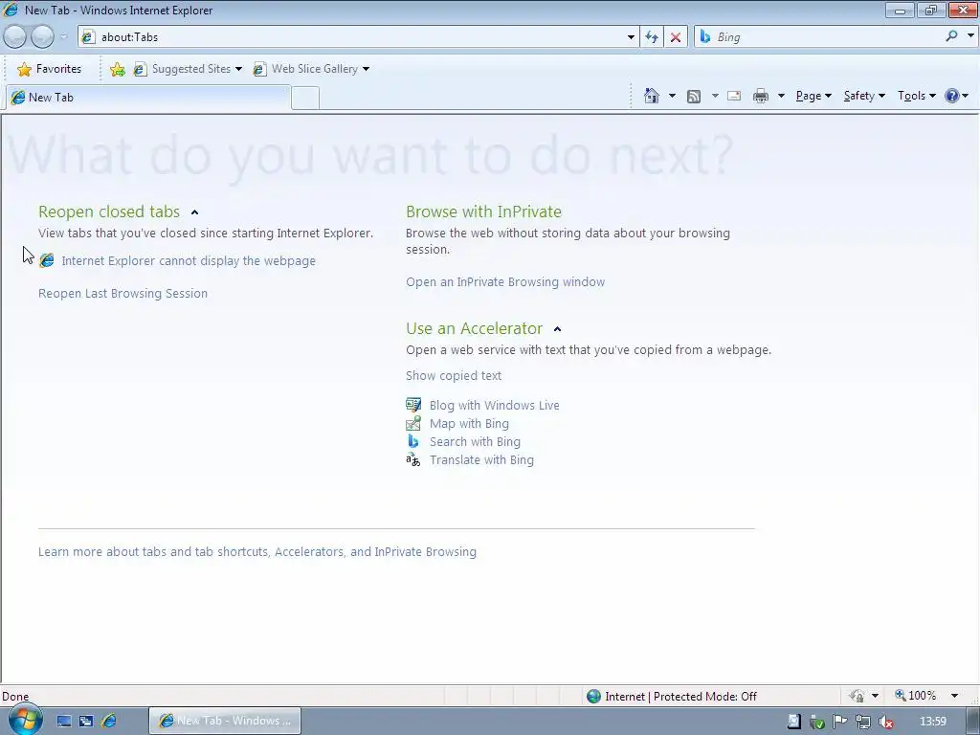Open the Windows Start menu
This screenshot has width=980, height=735.
25,720
